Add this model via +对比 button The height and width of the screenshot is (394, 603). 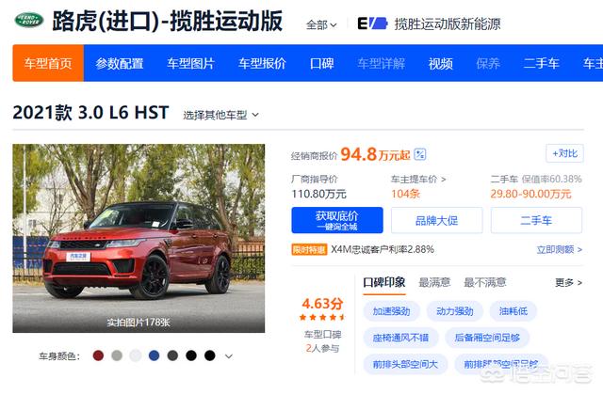coord(564,153)
